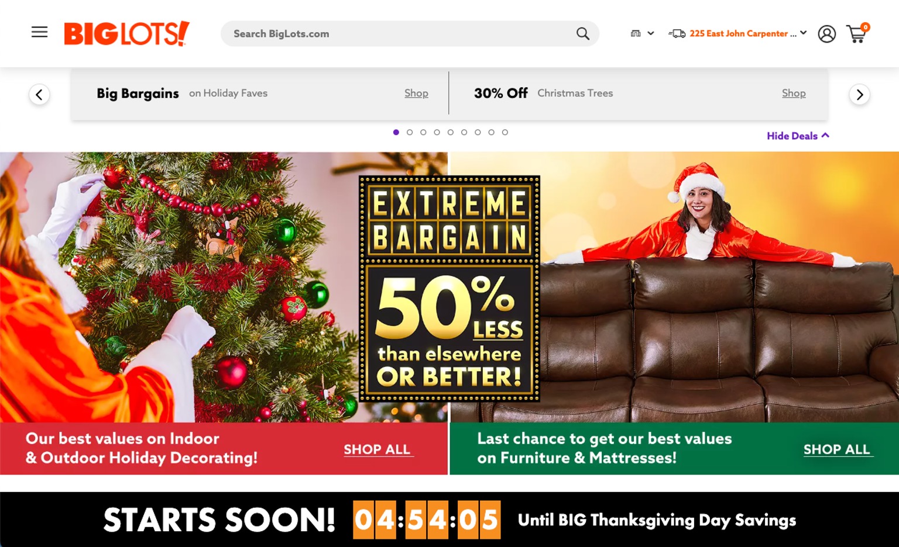Click the Big Lots logo

click(x=127, y=33)
